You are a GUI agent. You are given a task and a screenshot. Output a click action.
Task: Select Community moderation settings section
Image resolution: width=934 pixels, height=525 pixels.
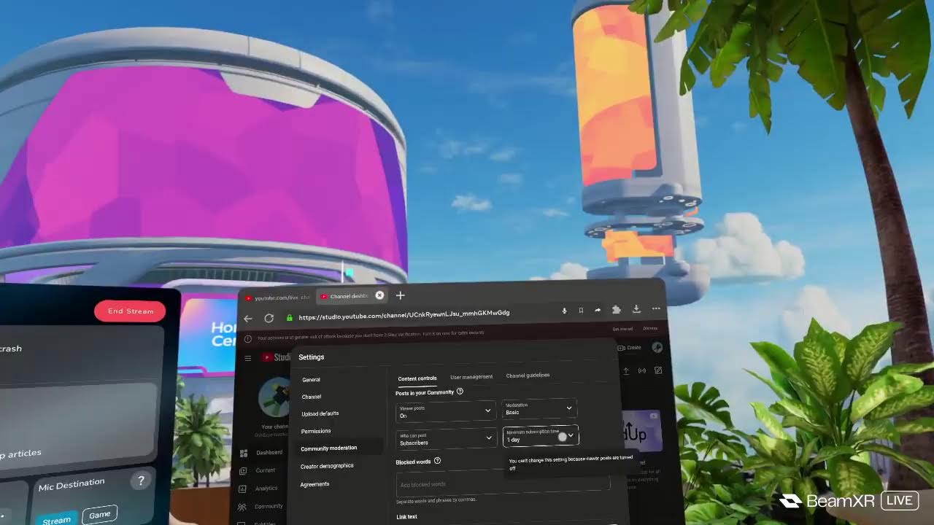point(339,448)
